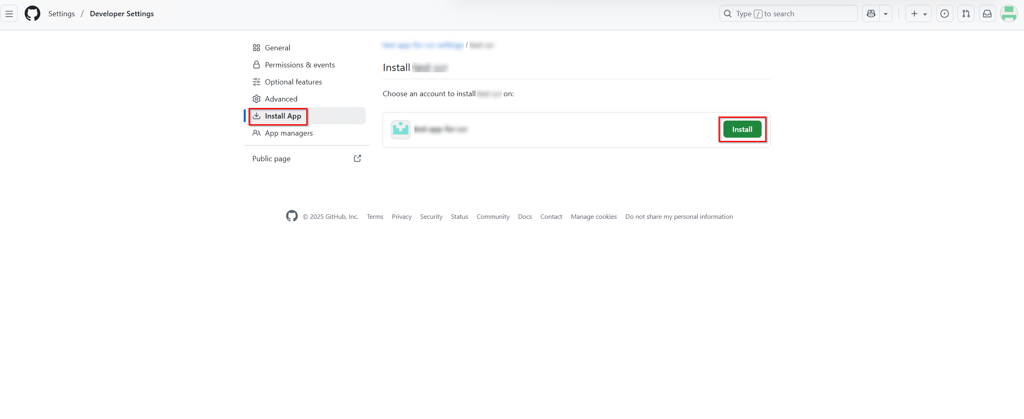1024x419 pixels.
Task: Expand the create new plus dropdown
Action: (918, 14)
